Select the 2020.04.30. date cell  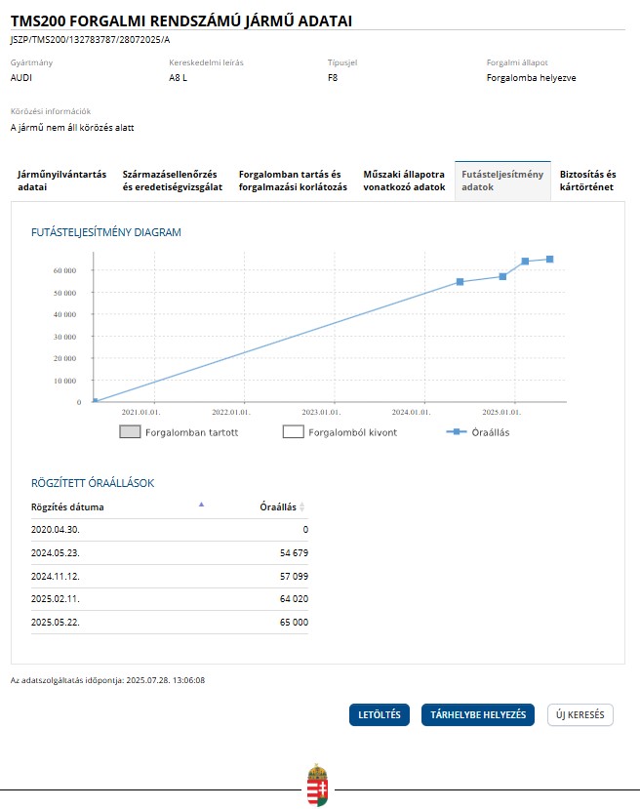(56, 530)
